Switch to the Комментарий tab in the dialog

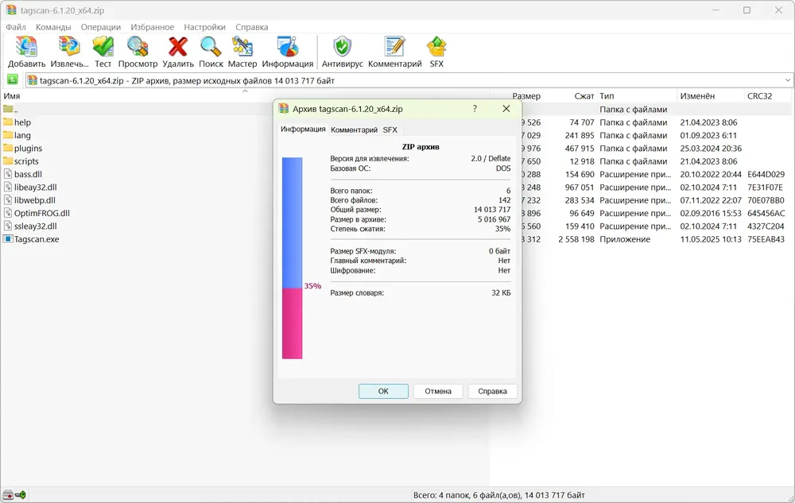(x=354, y=130)
